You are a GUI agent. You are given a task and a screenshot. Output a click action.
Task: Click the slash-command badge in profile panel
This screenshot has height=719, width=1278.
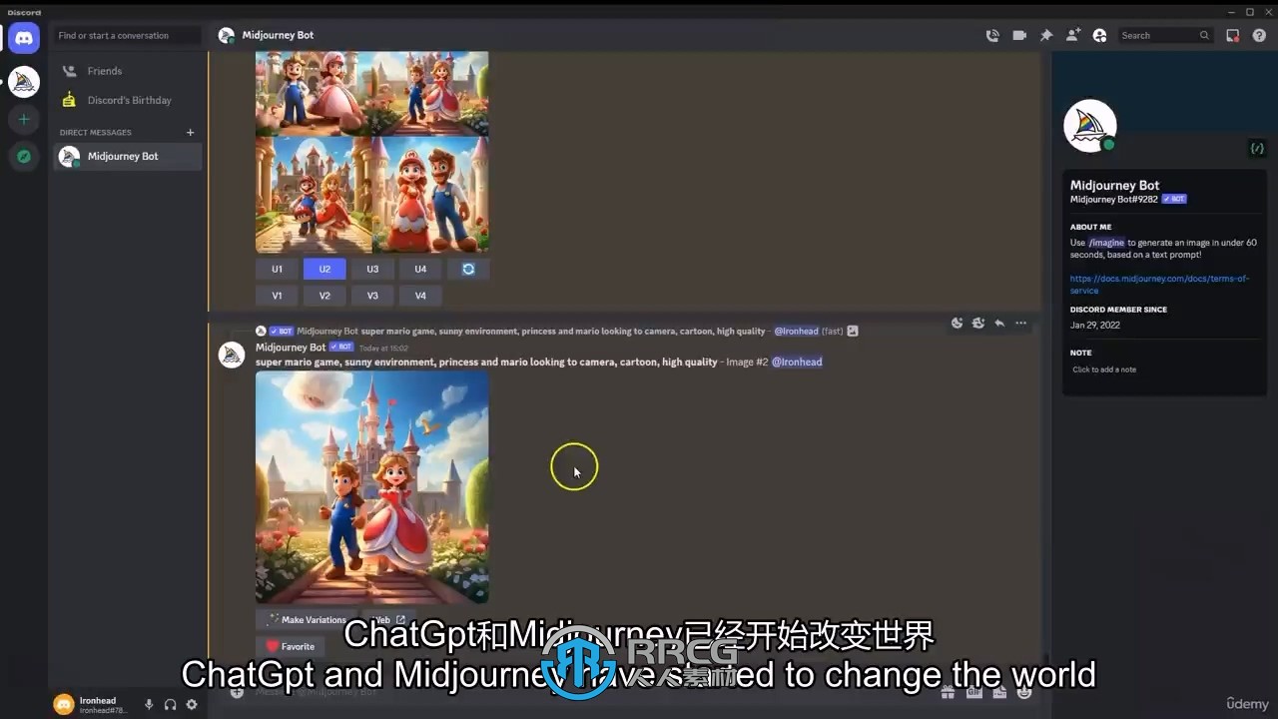tap(1257, 148)
